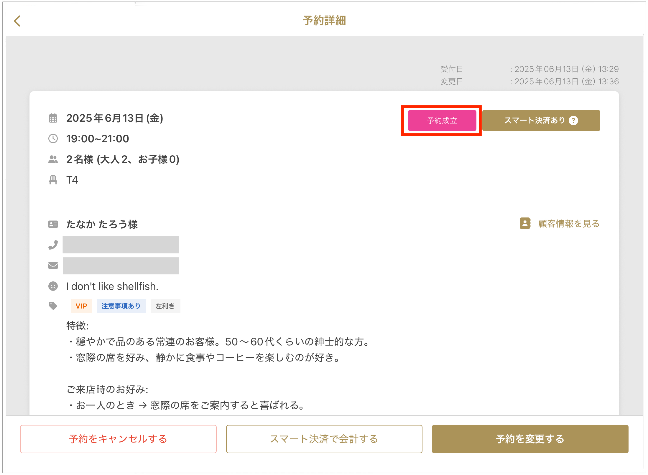The height and width of the screenshot is (475, 648).
Task: Click the chair icon beside T4
Action: 53,180
